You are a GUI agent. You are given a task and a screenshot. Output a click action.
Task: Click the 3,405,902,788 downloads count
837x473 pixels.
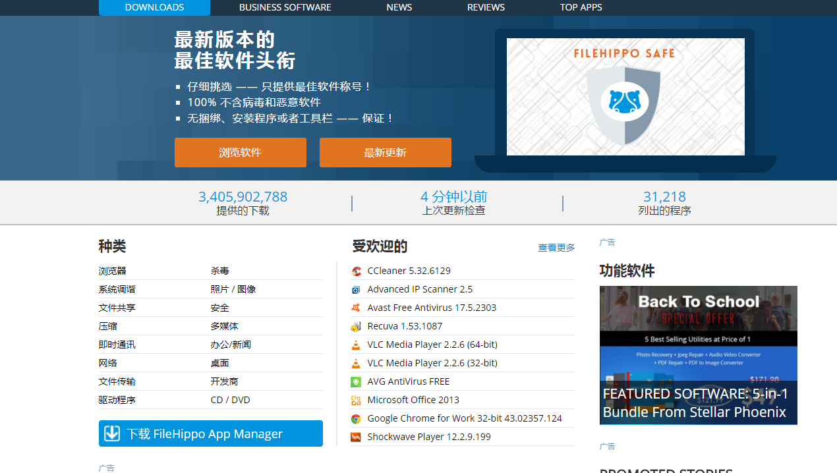coord(243,197)
